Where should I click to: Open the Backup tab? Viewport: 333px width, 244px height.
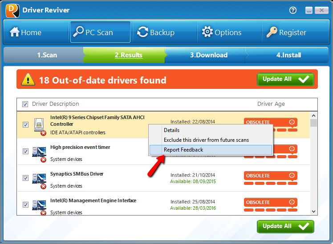pyautogui.click(x=165, y=32)
